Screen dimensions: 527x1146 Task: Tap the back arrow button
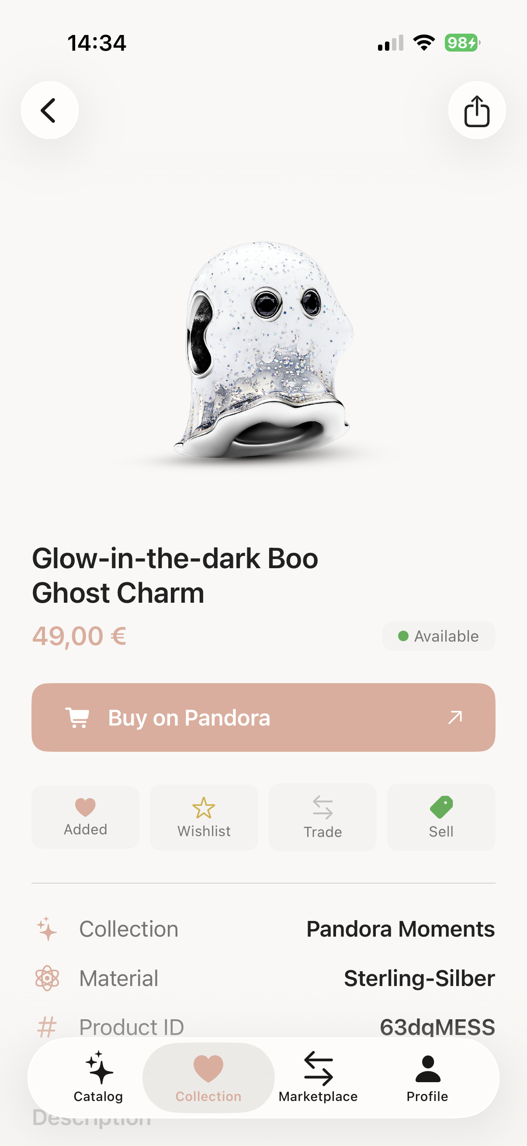49,110
